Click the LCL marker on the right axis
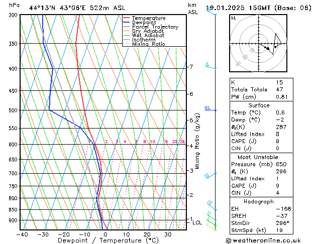This screenshot has width=316, height=244. point(197,222)
